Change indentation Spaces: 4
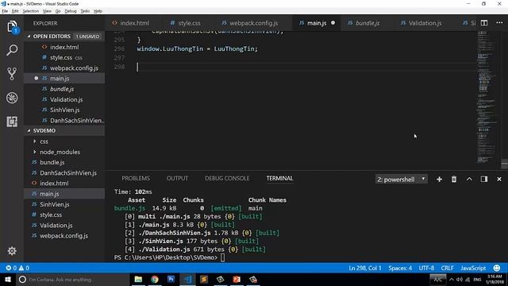The height and width of the screenshot is (286, 508). click(400, 268)
